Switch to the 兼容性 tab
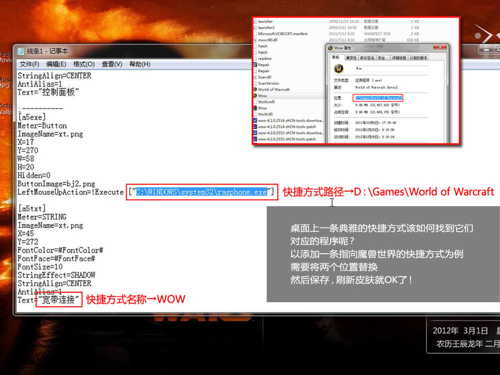 pos(350,57)
